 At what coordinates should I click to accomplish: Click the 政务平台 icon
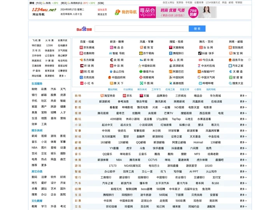(230, 60)
